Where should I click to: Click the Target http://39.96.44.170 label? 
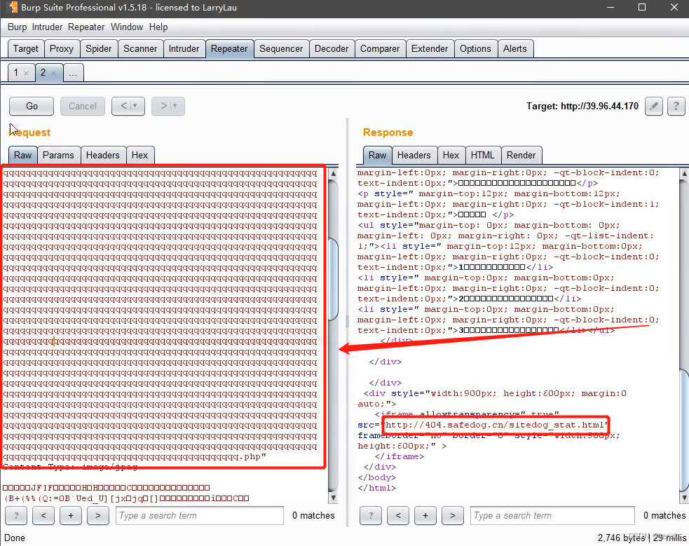pyautogui.click(x=582, y=106)
